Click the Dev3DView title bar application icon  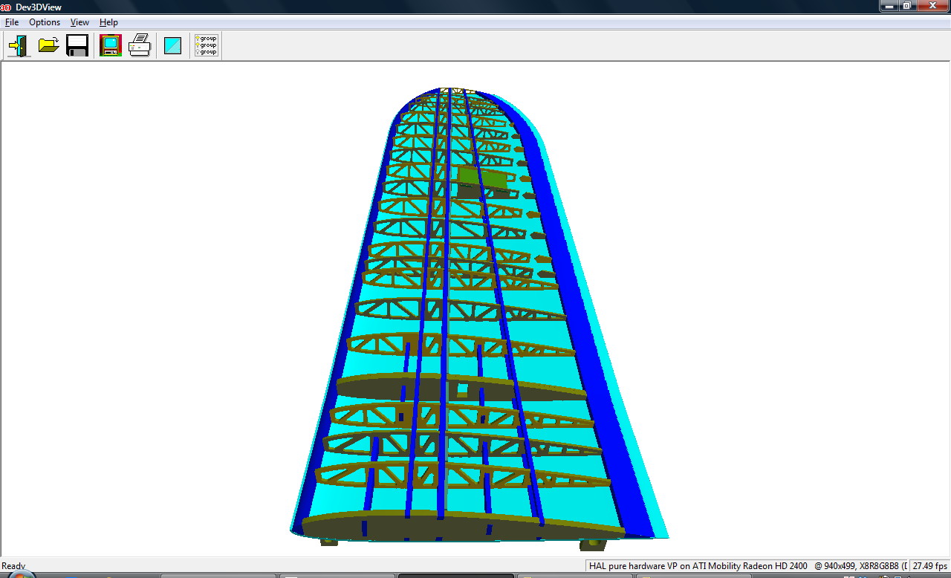coord(6,7)
